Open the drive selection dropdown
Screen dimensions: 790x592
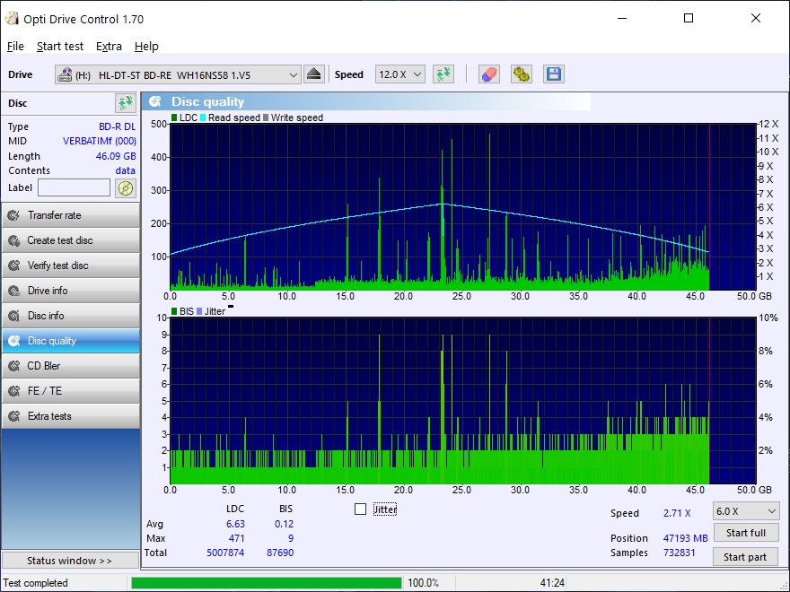[178, 74]
